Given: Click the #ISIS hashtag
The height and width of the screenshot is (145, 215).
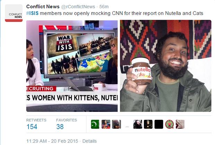Looking at the screenshot, I should (x=32, y=13).
